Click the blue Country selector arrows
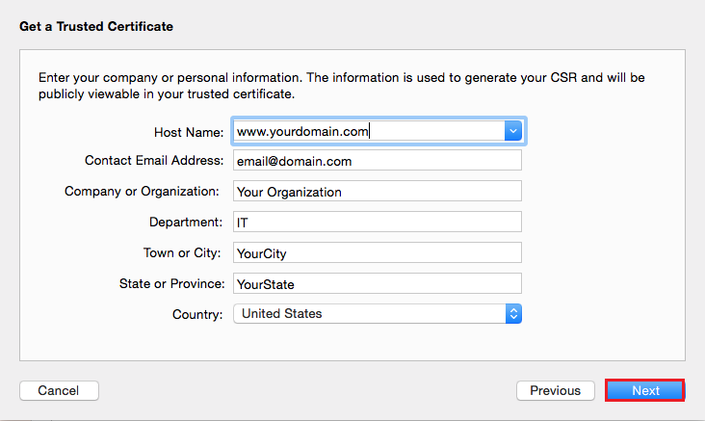The height and width of the screenshot is (421, 705). tap(513, 313)
